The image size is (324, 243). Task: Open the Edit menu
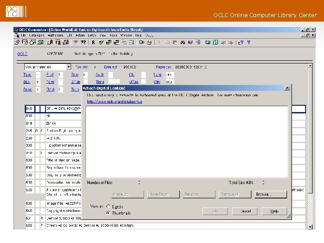pos(69,36)
